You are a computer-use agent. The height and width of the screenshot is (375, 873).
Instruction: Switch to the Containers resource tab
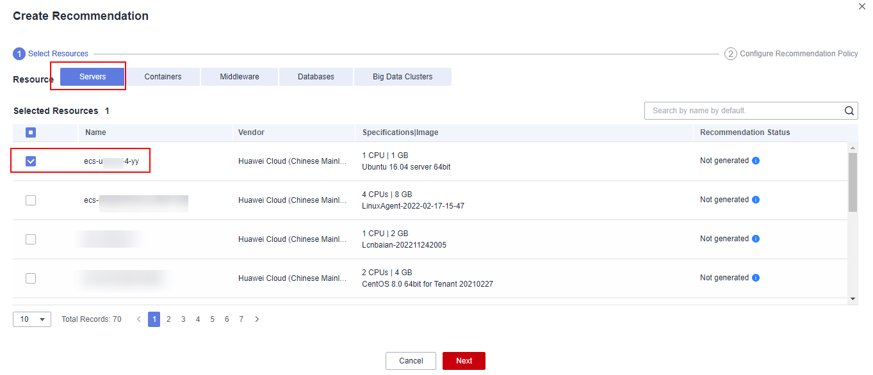163,77
